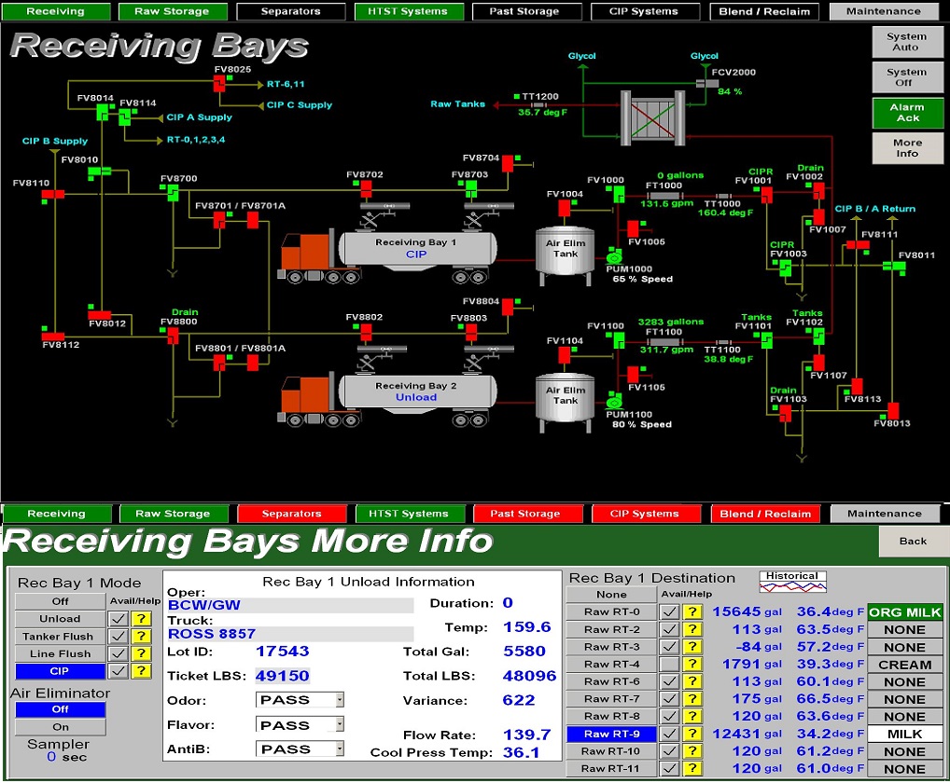The height and width of the screenshot is (783, 950).
Task: Click the FV8704 red valve icon
Action: pos(508,163)
